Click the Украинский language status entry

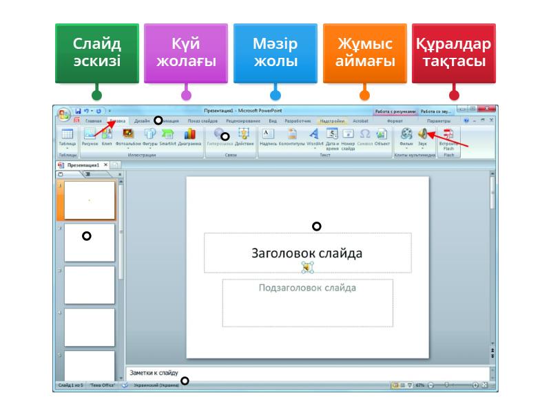tap(156, 385)
